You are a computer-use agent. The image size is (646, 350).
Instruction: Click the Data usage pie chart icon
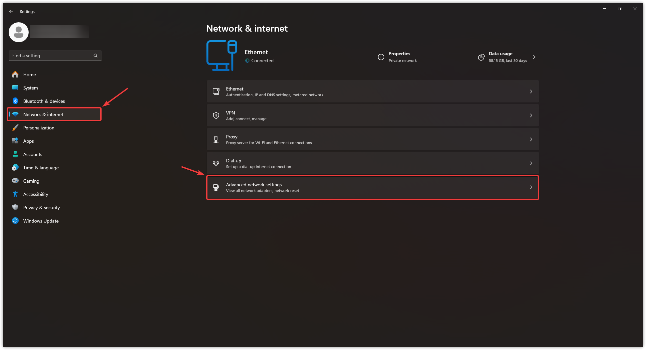[x=481, y=57]
